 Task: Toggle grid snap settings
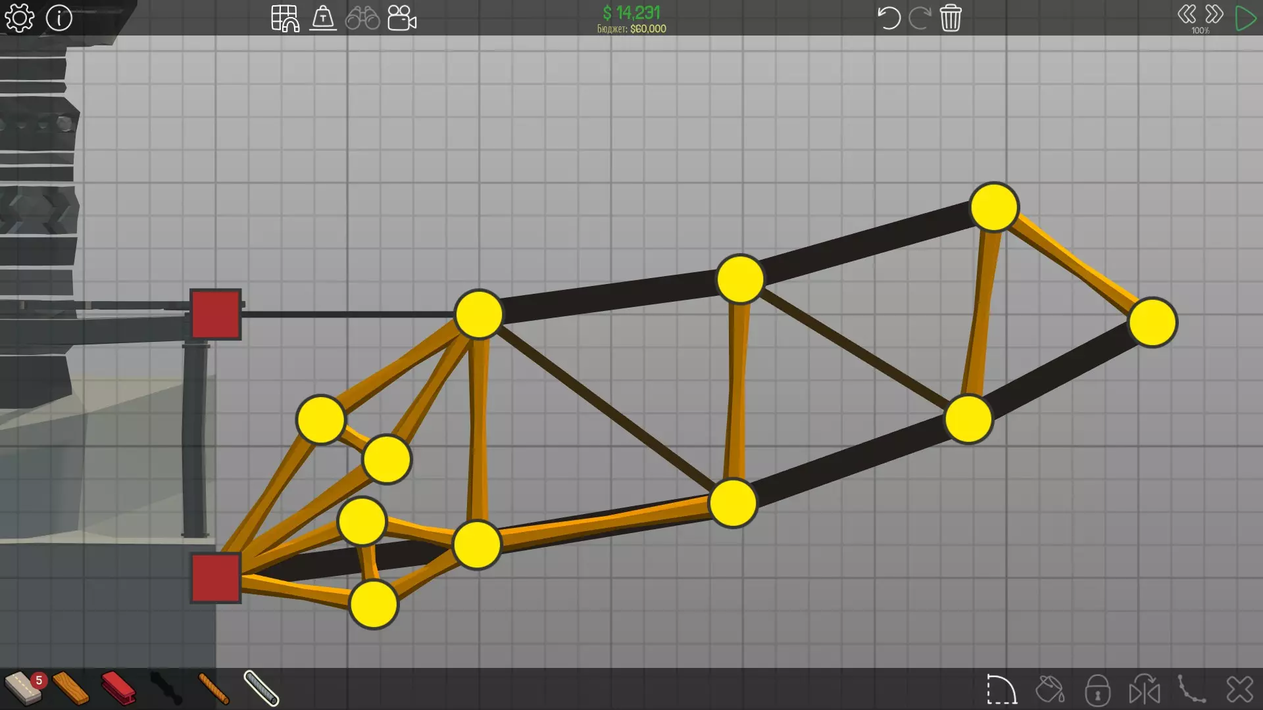[285, 18]
